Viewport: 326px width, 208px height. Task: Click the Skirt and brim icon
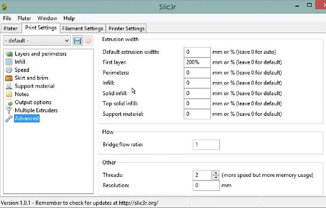click(x=9, y=78)
